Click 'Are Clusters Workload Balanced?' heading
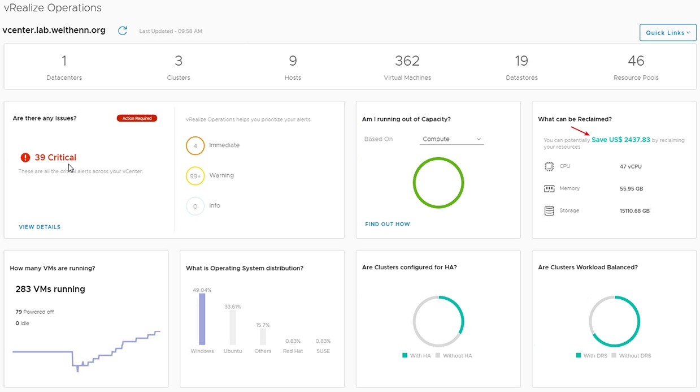The width and height of the screenshot is (700, 392). 588,268
